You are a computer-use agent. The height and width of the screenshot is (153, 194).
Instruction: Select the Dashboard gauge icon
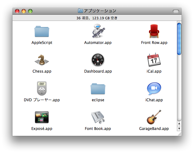tap(98, 60)
